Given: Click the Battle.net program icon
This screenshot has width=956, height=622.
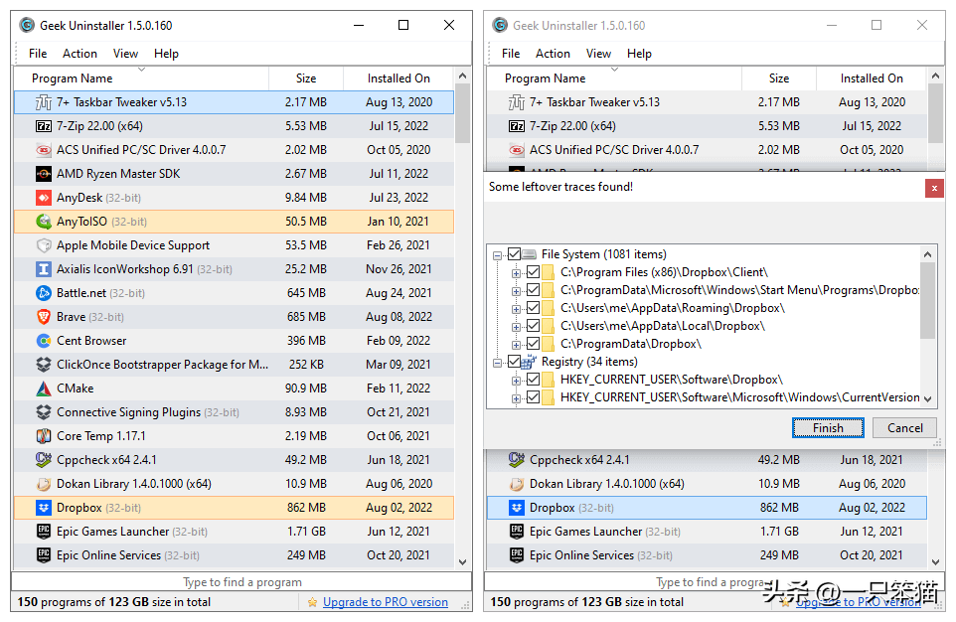Looking at the screenshot, I should (44, 293).
